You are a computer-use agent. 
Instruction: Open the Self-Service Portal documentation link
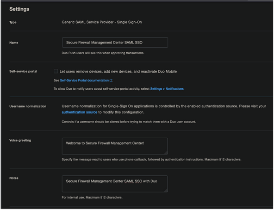click(x=84, y=80)
